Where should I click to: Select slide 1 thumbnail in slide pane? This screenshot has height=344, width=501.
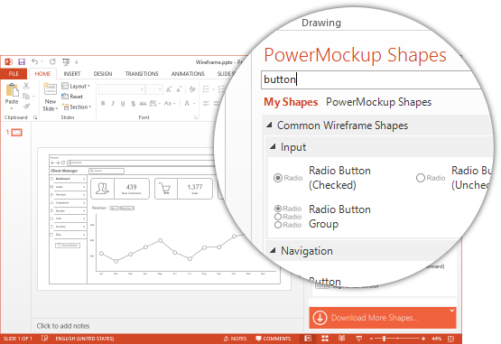(x=16, y=133)
